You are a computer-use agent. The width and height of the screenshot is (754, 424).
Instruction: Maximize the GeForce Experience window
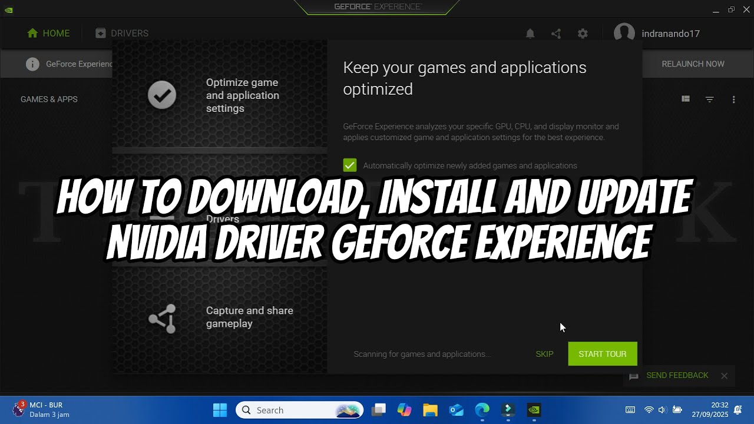[x=731, y=9]
